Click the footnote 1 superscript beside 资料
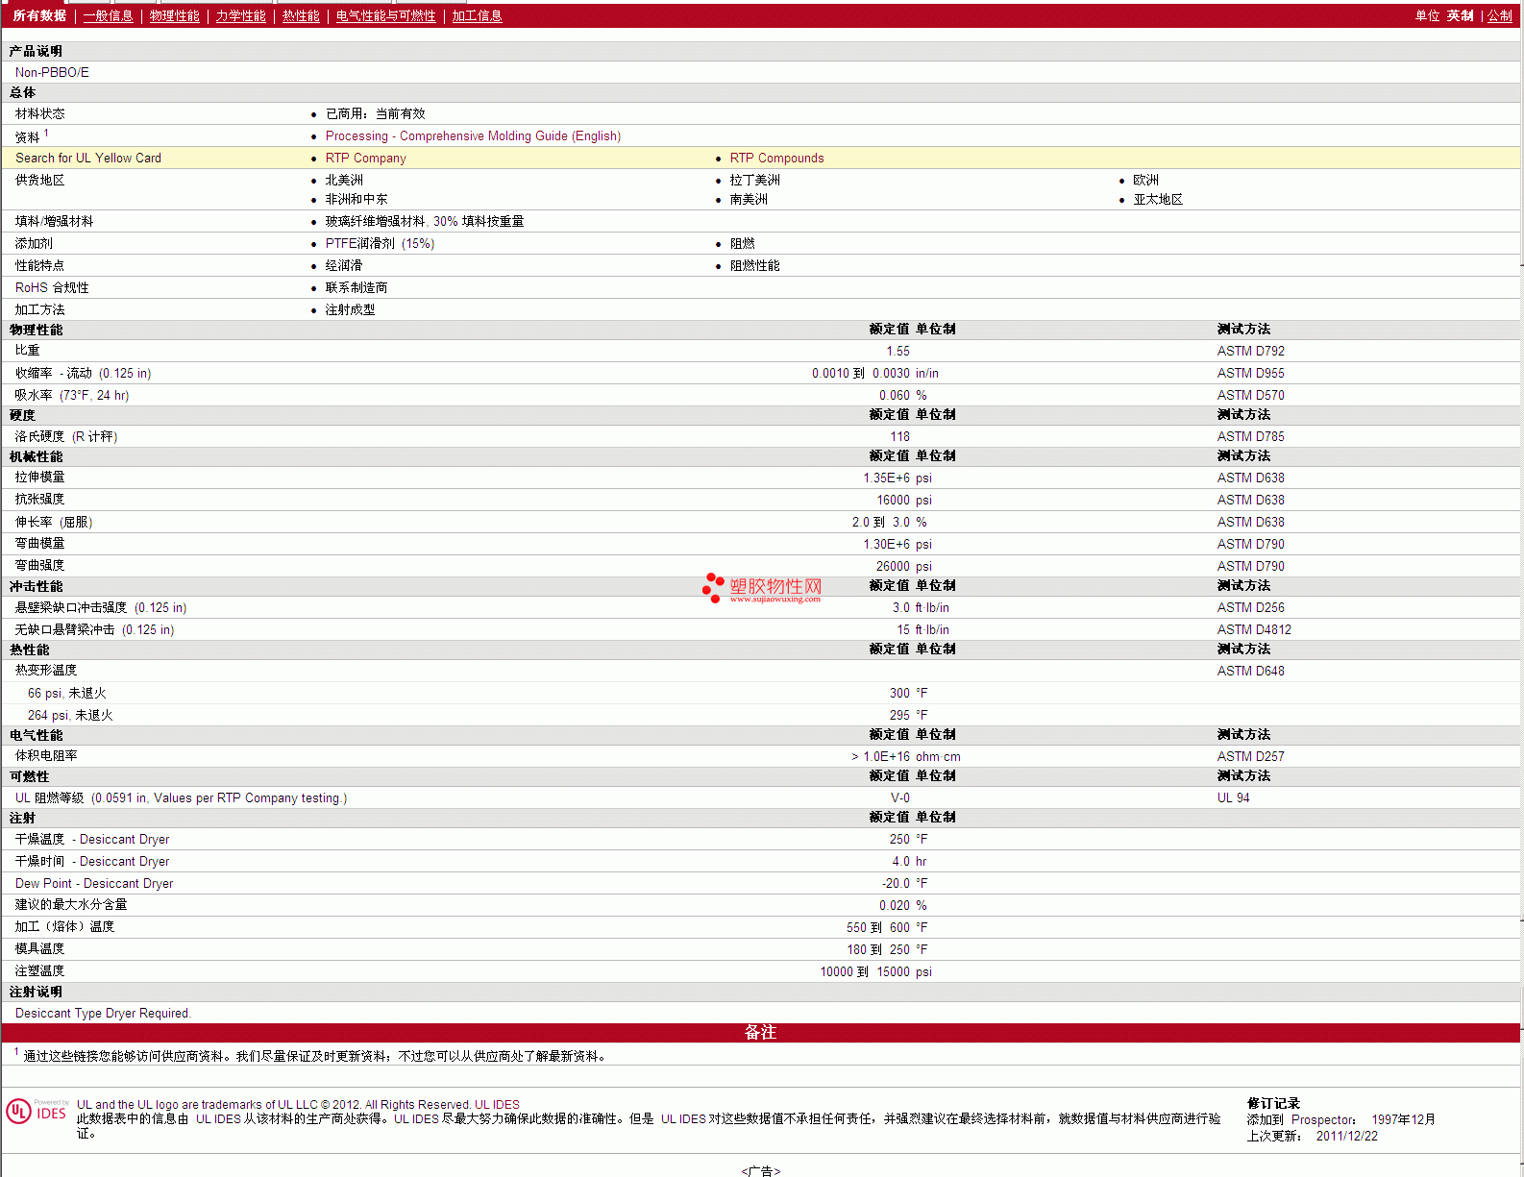1524x1177 pixels. tap(46, 134)
